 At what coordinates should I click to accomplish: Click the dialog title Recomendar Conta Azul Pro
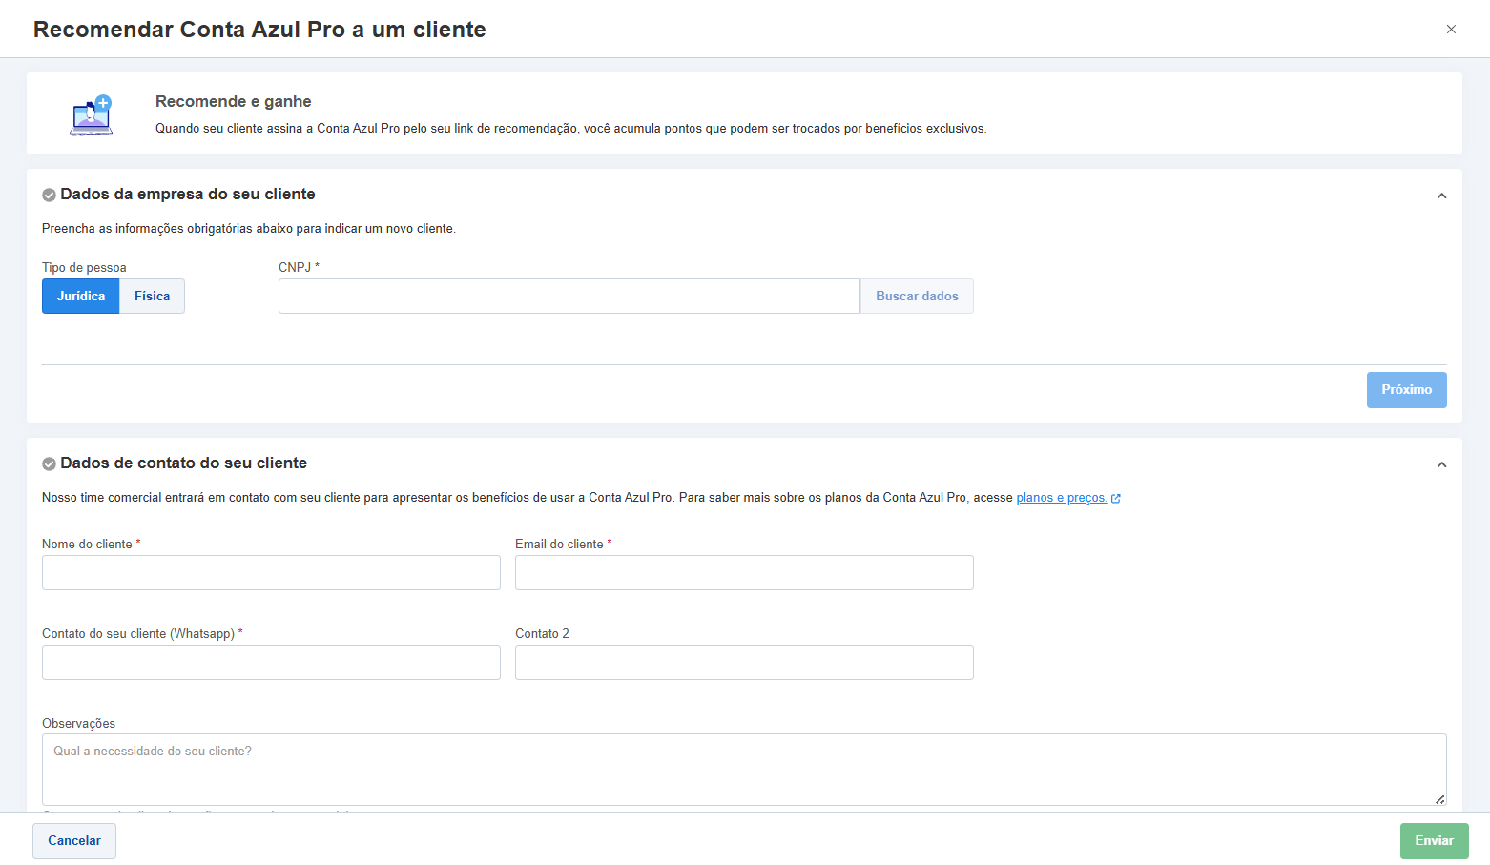tap(259, 30)
